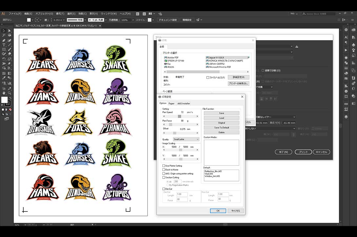Click the Load button

(x=221, y=118)
